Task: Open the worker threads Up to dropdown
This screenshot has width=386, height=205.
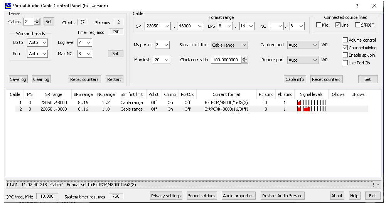Action: click(37, 42)
